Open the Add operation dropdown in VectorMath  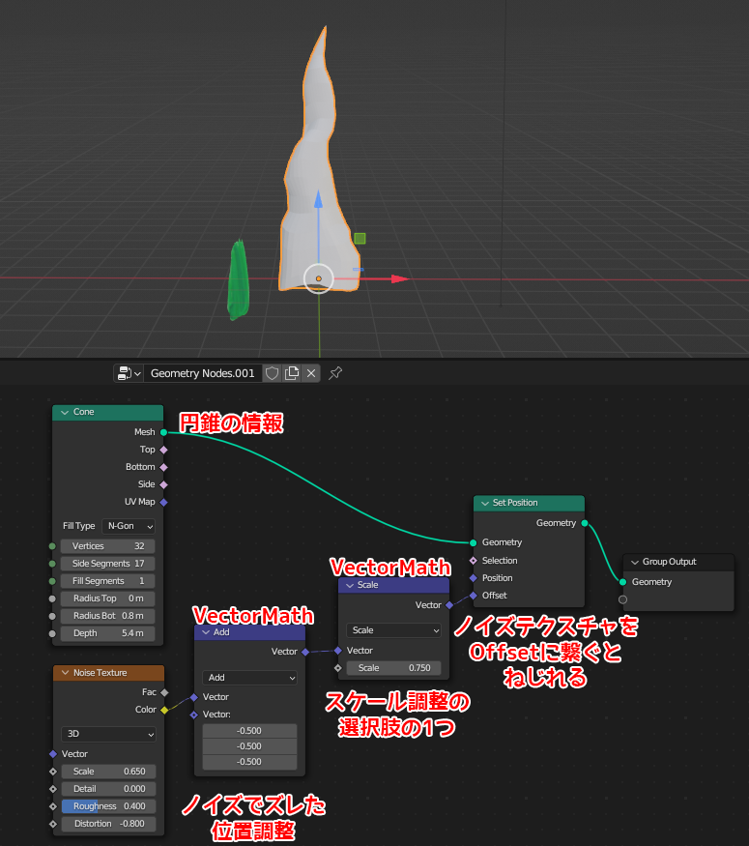click(x=249, y=678)
